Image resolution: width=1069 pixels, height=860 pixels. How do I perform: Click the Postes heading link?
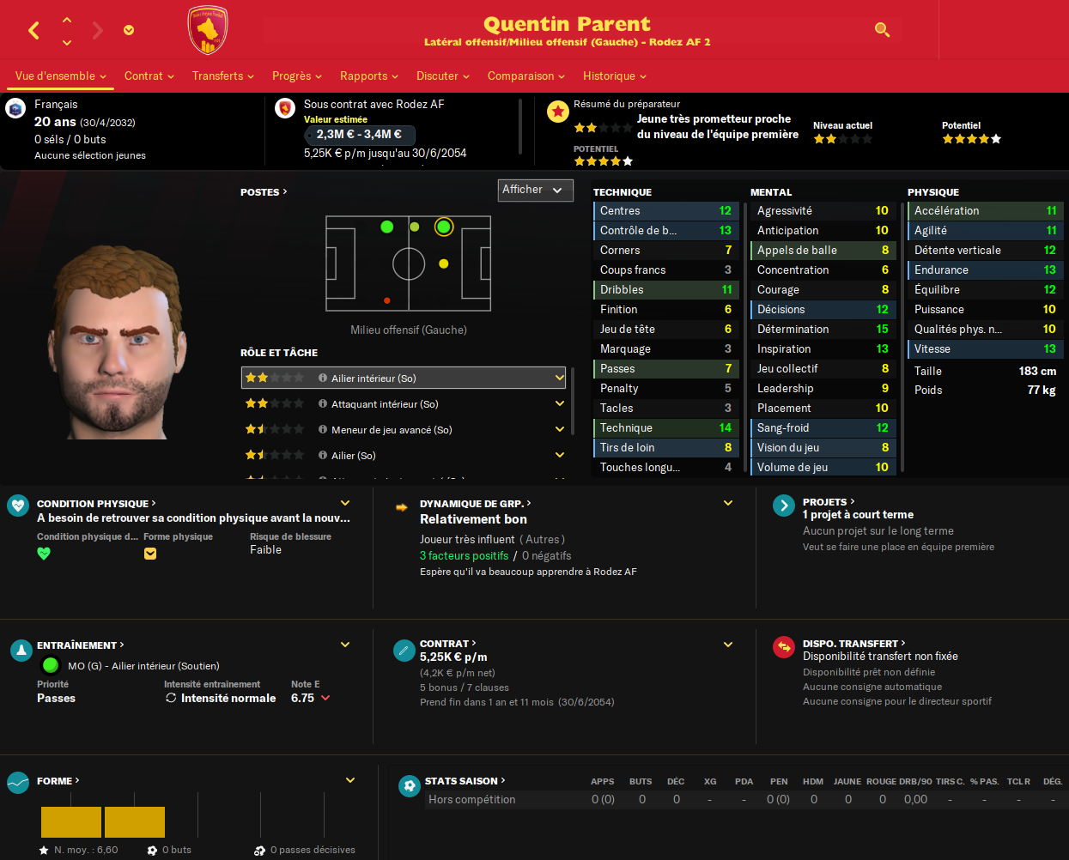[264, 192]
